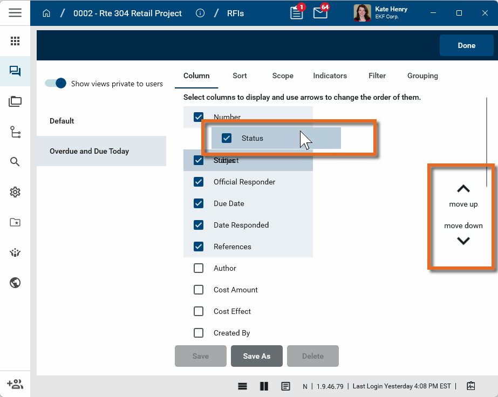Click the add users icon

point(15,384)
